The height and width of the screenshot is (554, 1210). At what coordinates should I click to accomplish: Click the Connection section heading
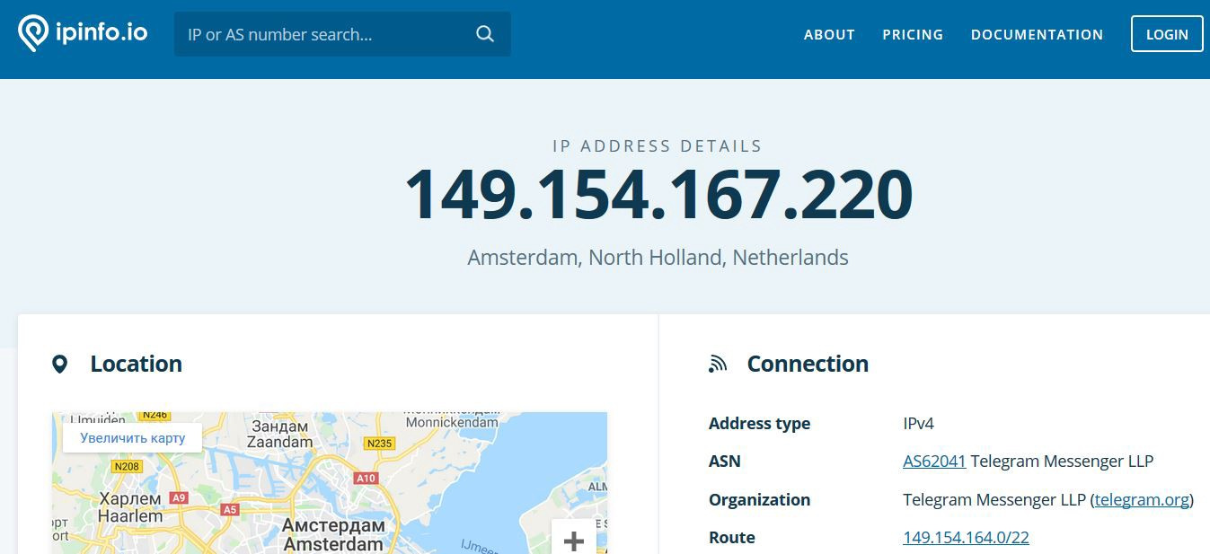pyautogui.click(x=808, y=364)
